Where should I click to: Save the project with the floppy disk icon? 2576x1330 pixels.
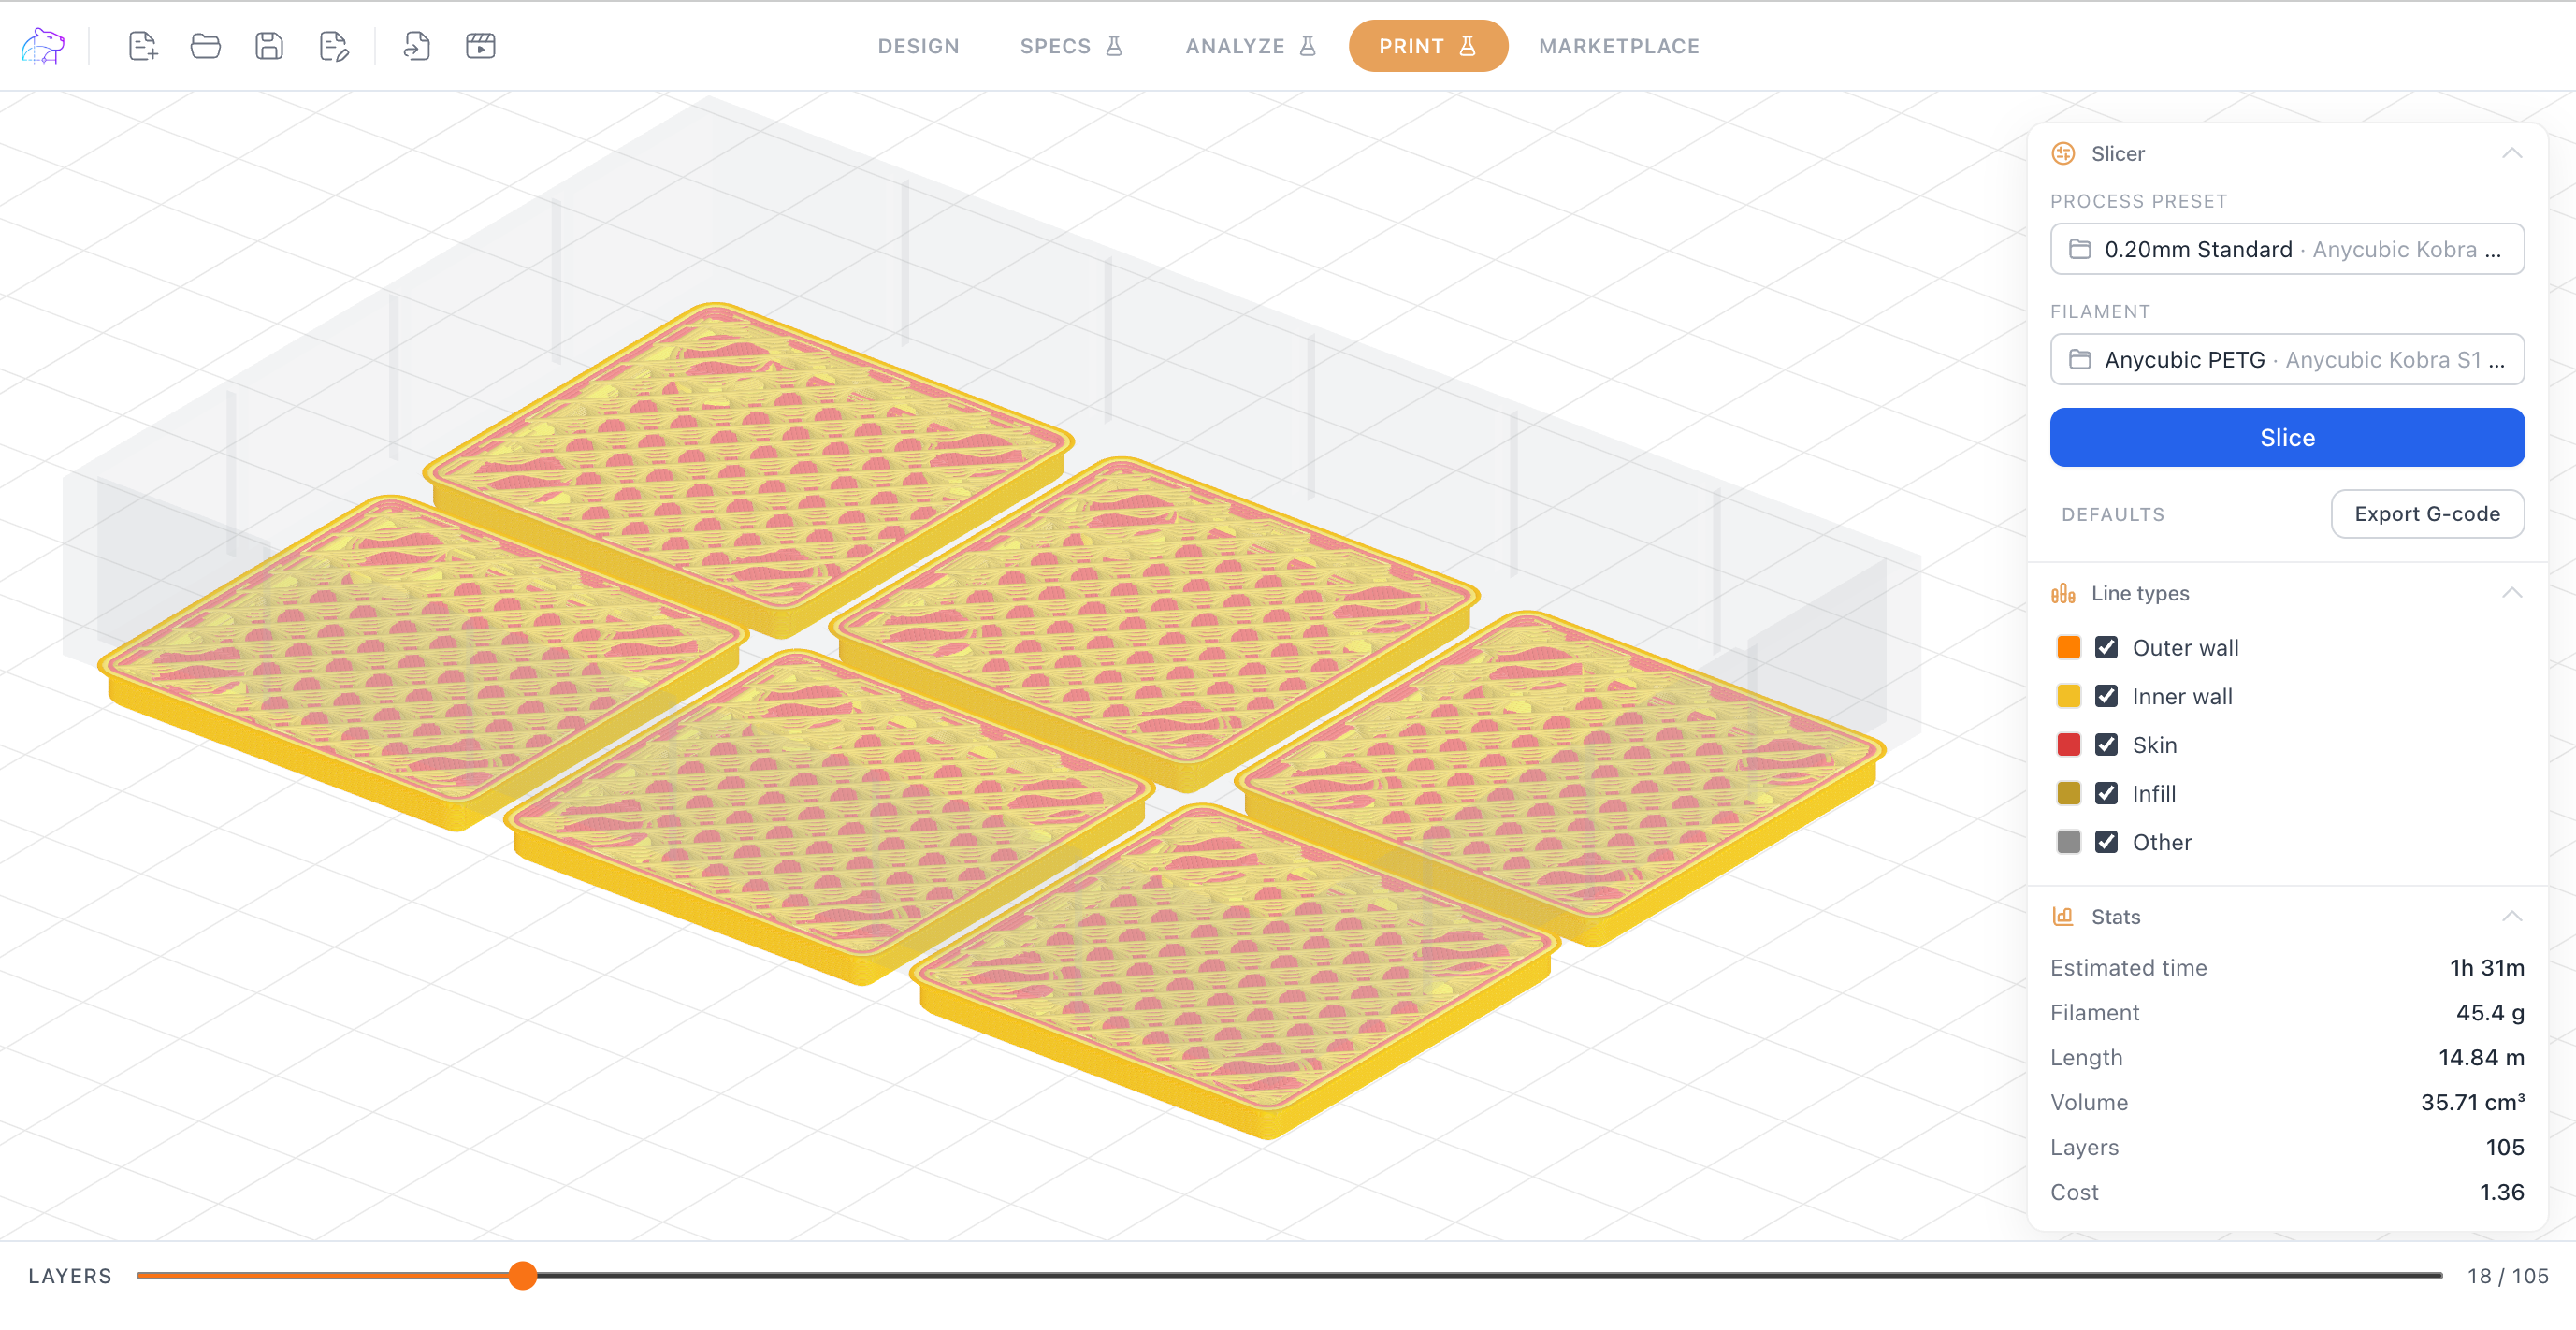coord(269,46)
